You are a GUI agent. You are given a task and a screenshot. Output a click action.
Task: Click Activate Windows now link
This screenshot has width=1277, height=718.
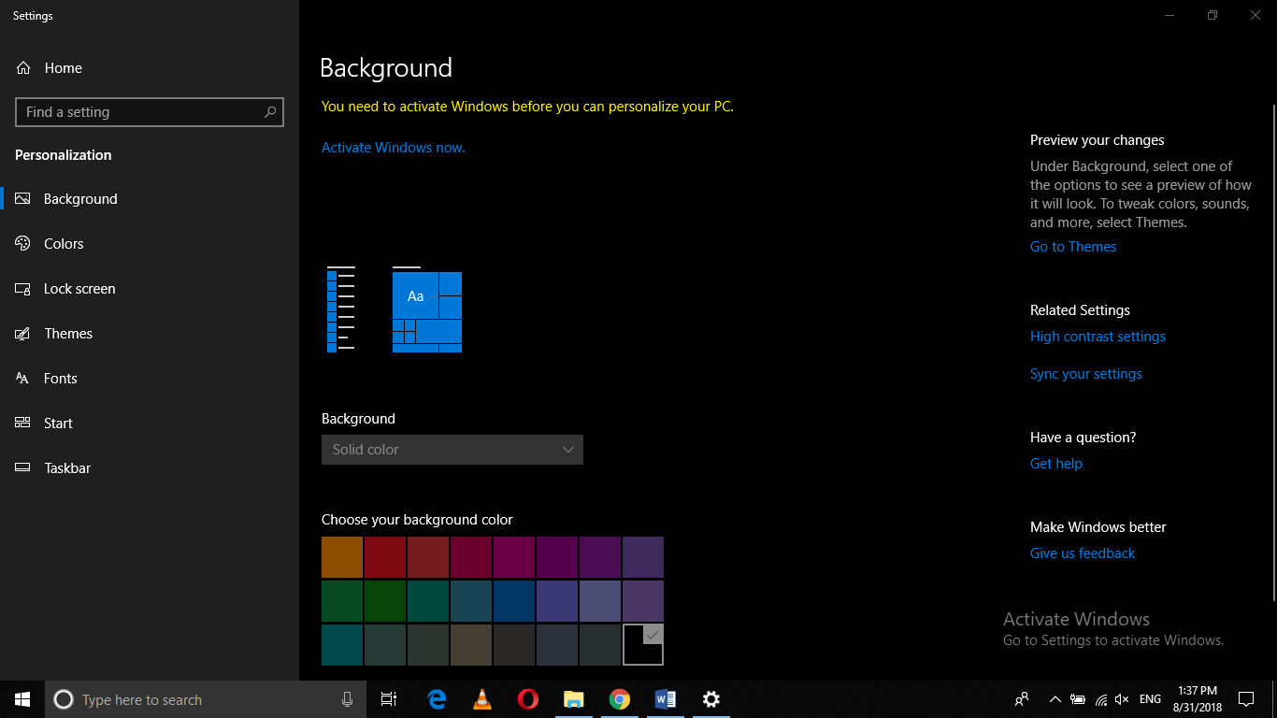[x=394, y=148]
